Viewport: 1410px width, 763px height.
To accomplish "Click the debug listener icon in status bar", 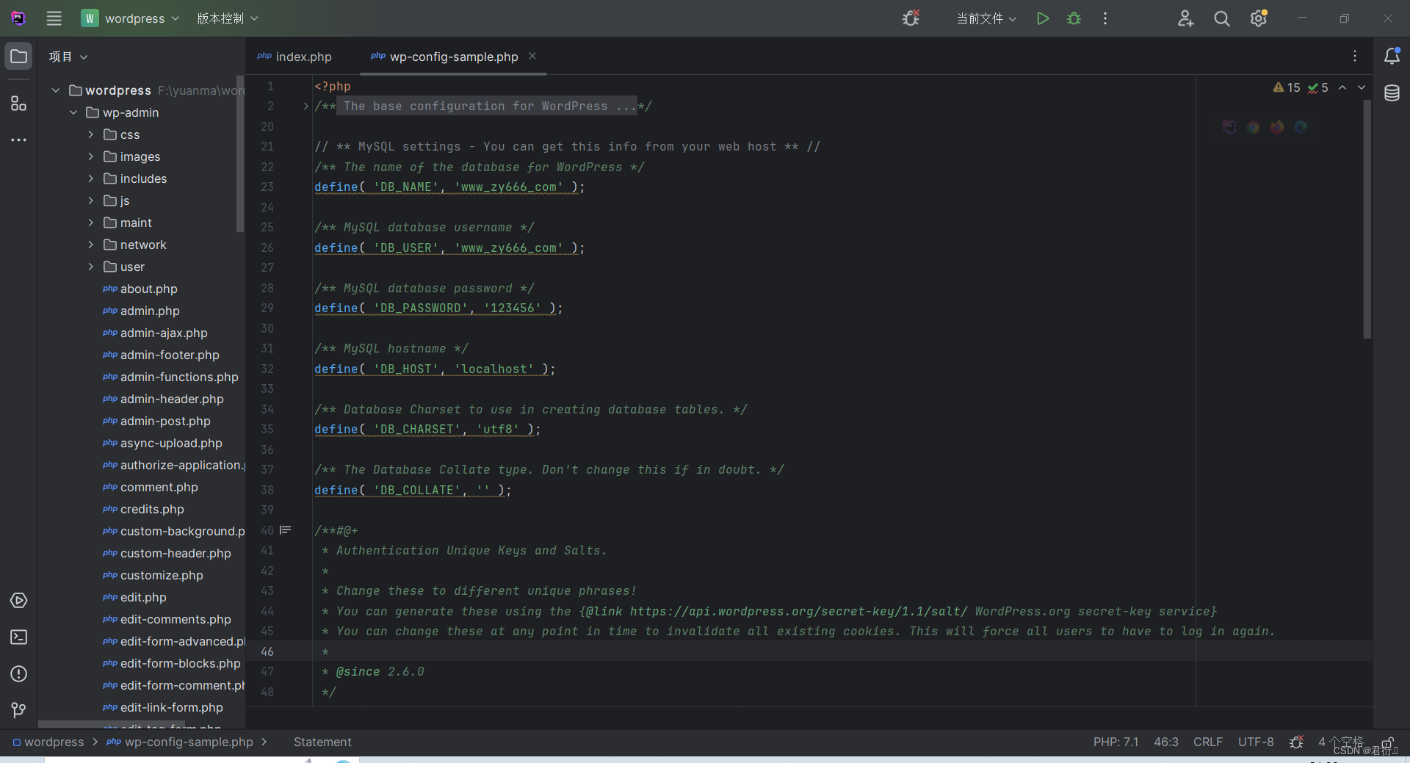I will pyautogui.click(x=1296, y=742).
